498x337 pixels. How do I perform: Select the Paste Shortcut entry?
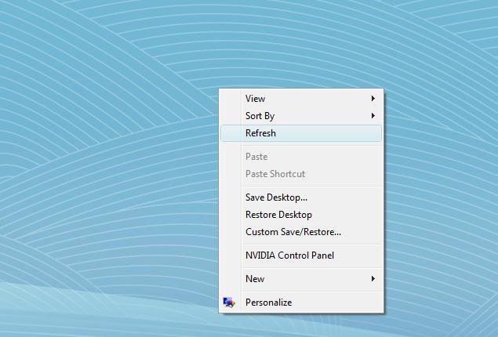[x=301, y=174]
